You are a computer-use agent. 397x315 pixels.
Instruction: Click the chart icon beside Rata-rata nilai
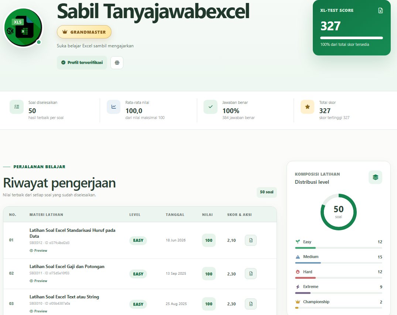click(x=114, y=107)
